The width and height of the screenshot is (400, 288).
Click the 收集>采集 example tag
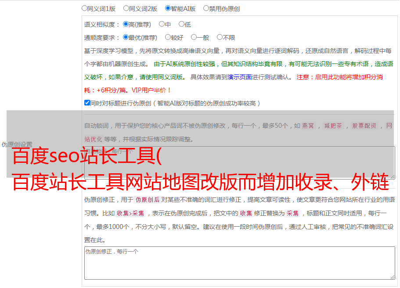[x=130, y=213]
